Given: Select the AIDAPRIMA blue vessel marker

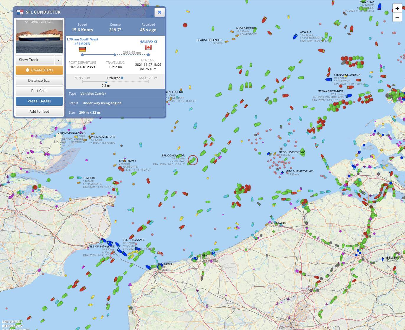Looking at the screenshot, I should [x=380, y=6].
